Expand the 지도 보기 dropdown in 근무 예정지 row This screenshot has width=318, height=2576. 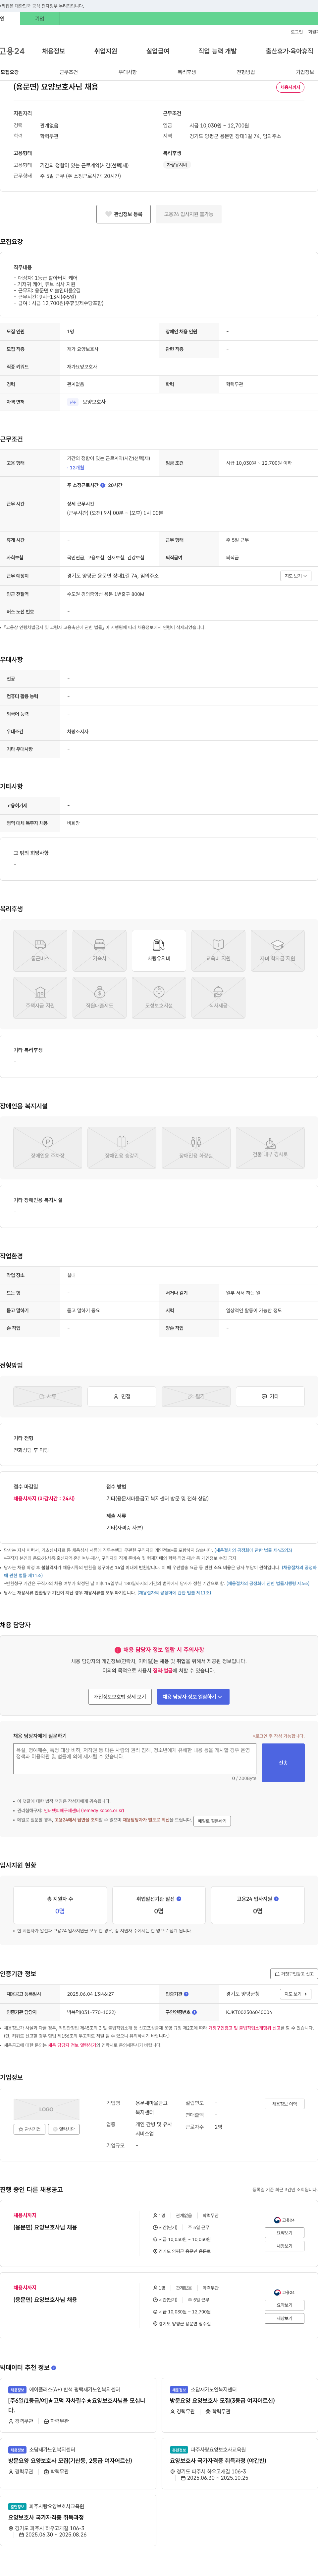[x=296, y=576]
